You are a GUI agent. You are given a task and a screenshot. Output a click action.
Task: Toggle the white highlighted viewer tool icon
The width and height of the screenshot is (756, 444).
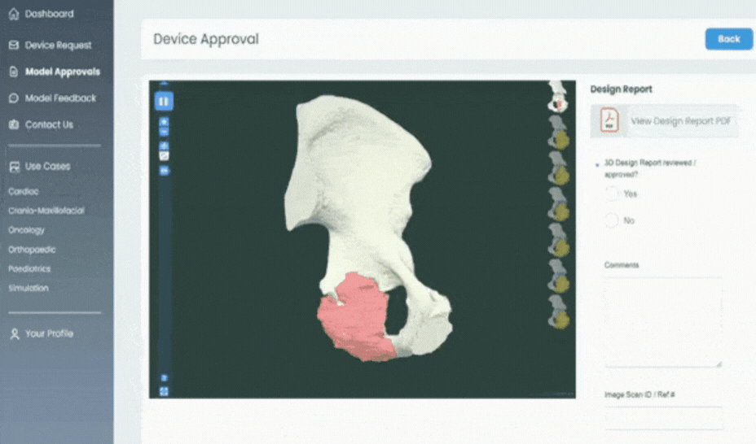pyautogui.click(x=164, y=156)
